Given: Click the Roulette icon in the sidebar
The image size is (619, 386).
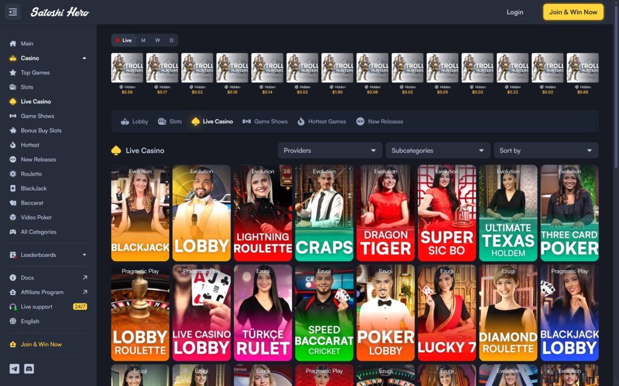Looking at the screenshot, I should coord(13,174).
